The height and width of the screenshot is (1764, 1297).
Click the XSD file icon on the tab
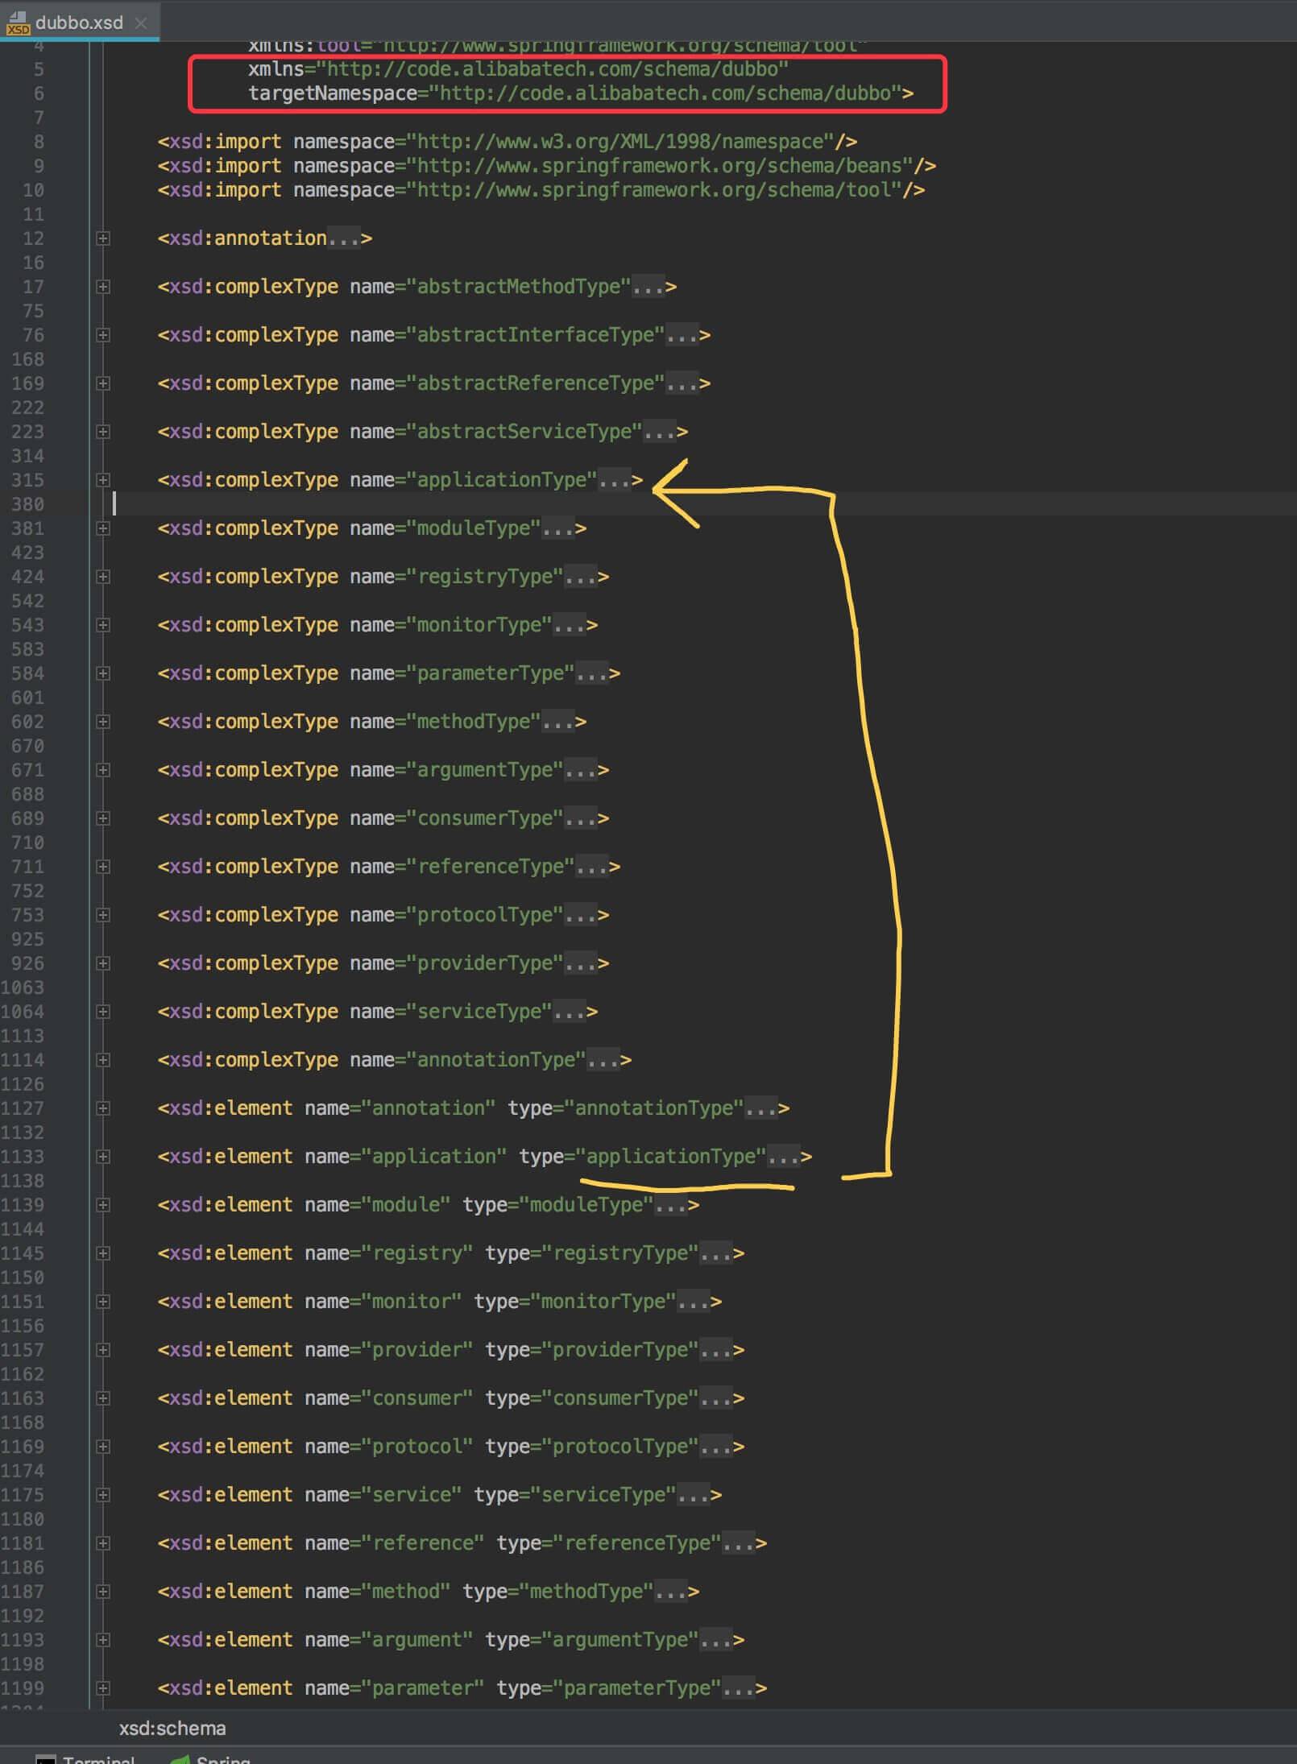click(x=17, y=23)
